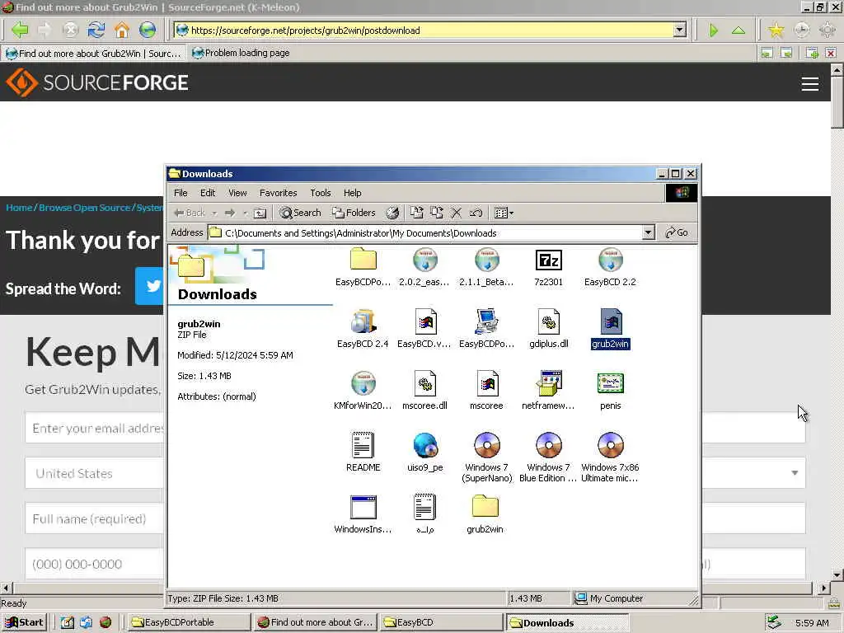Open the Edit menu in Downloads window
The width and height of the screenshot is (844, 633).
(208, 193)
